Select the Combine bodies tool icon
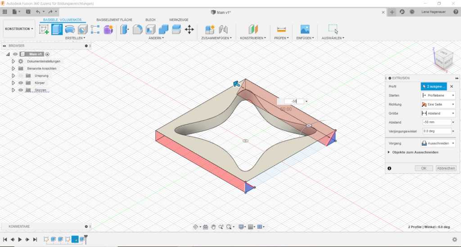This screenshot has width=461, height=247. pos(163,29)
